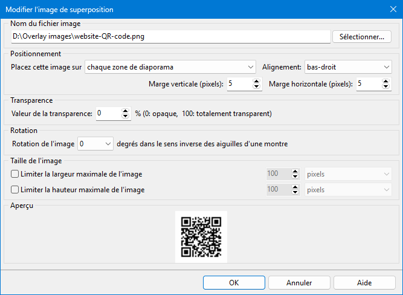Screen dimensions: 403x295
Task: Decrease the transparence value with down arrow
Action: click(x=125, y=116)
